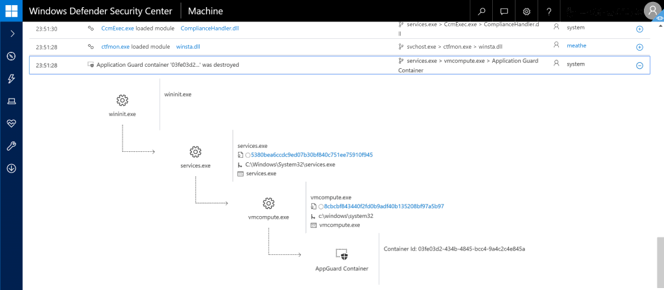Expand the ctfmon.exe event row
Screen dimensions: 664x290
coord(640,47)
